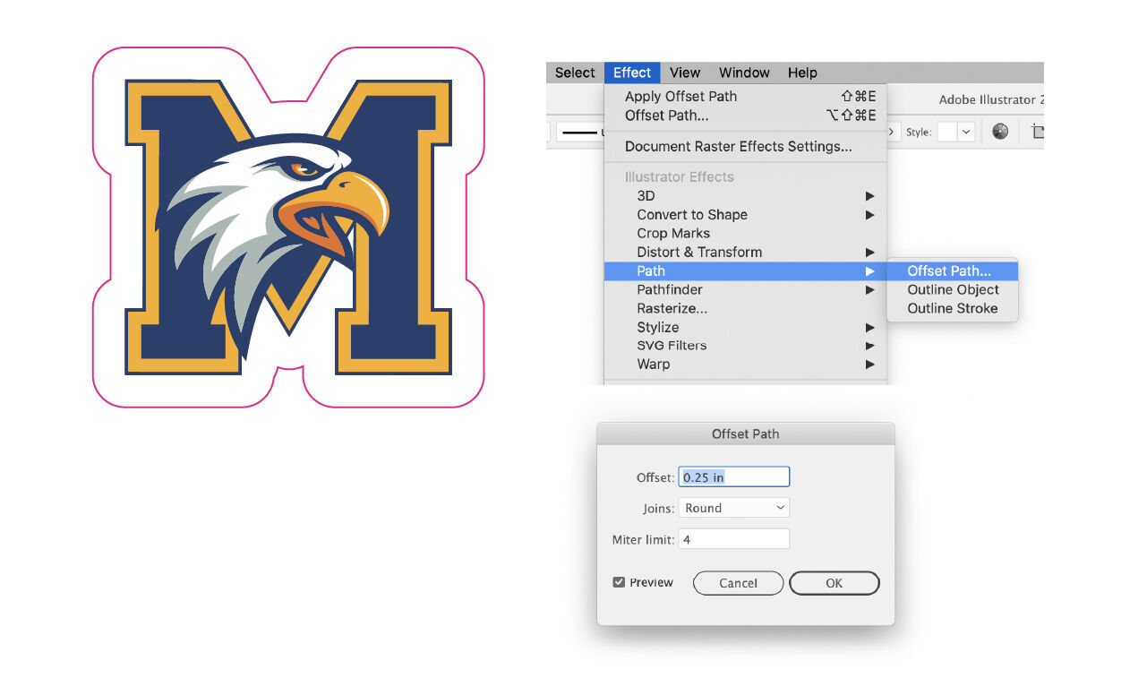This screenshot has width=1147, height=695.
Task: Click Cancel in Offset Path dialog
Action: click(739, 583)
